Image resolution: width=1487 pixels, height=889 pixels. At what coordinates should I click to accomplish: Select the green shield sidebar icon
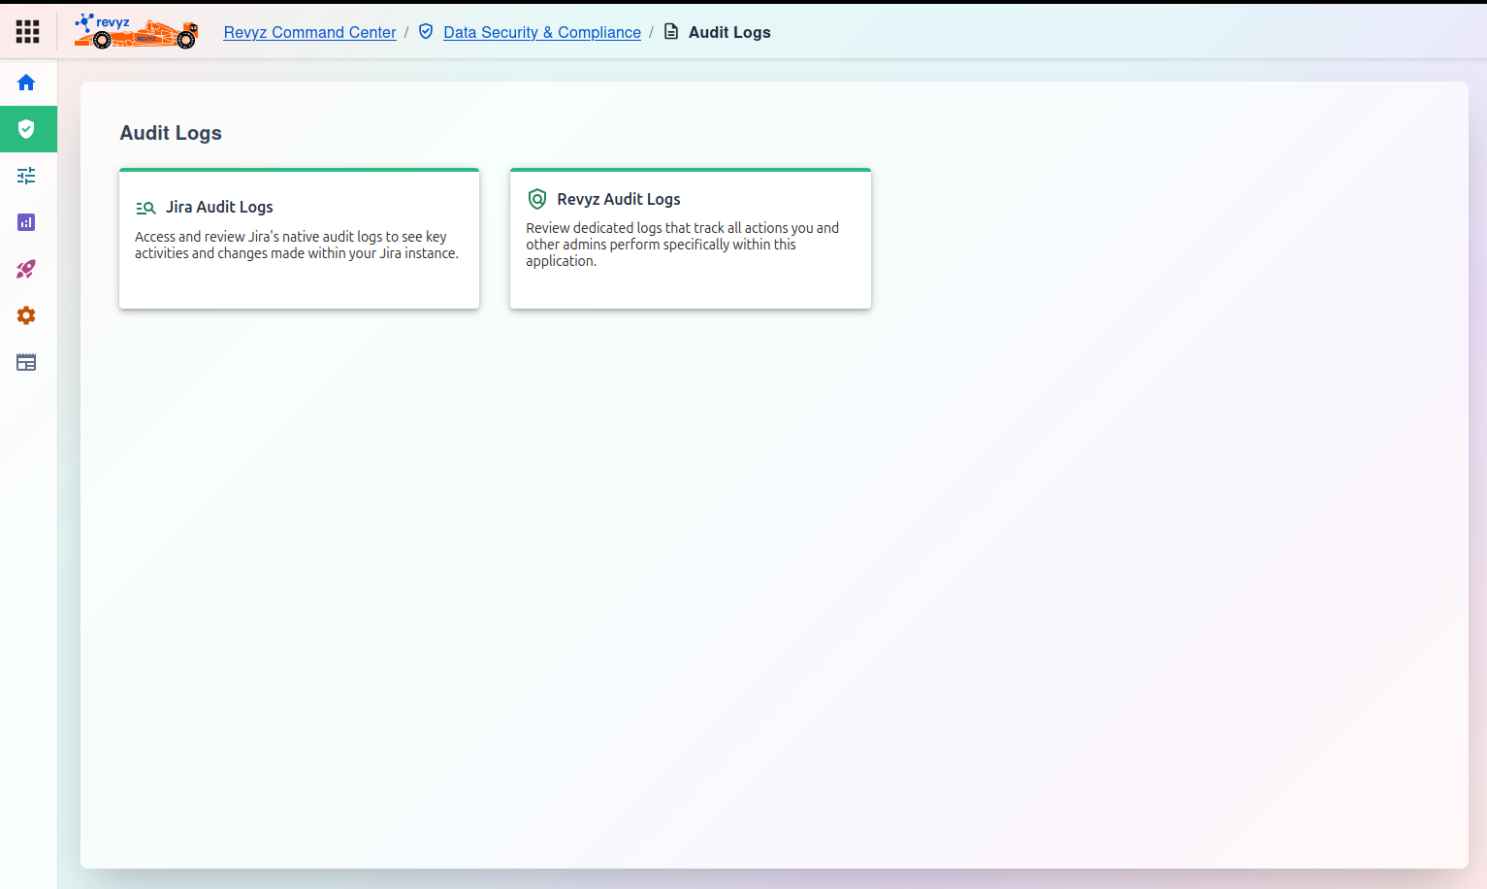click(26, 129)
